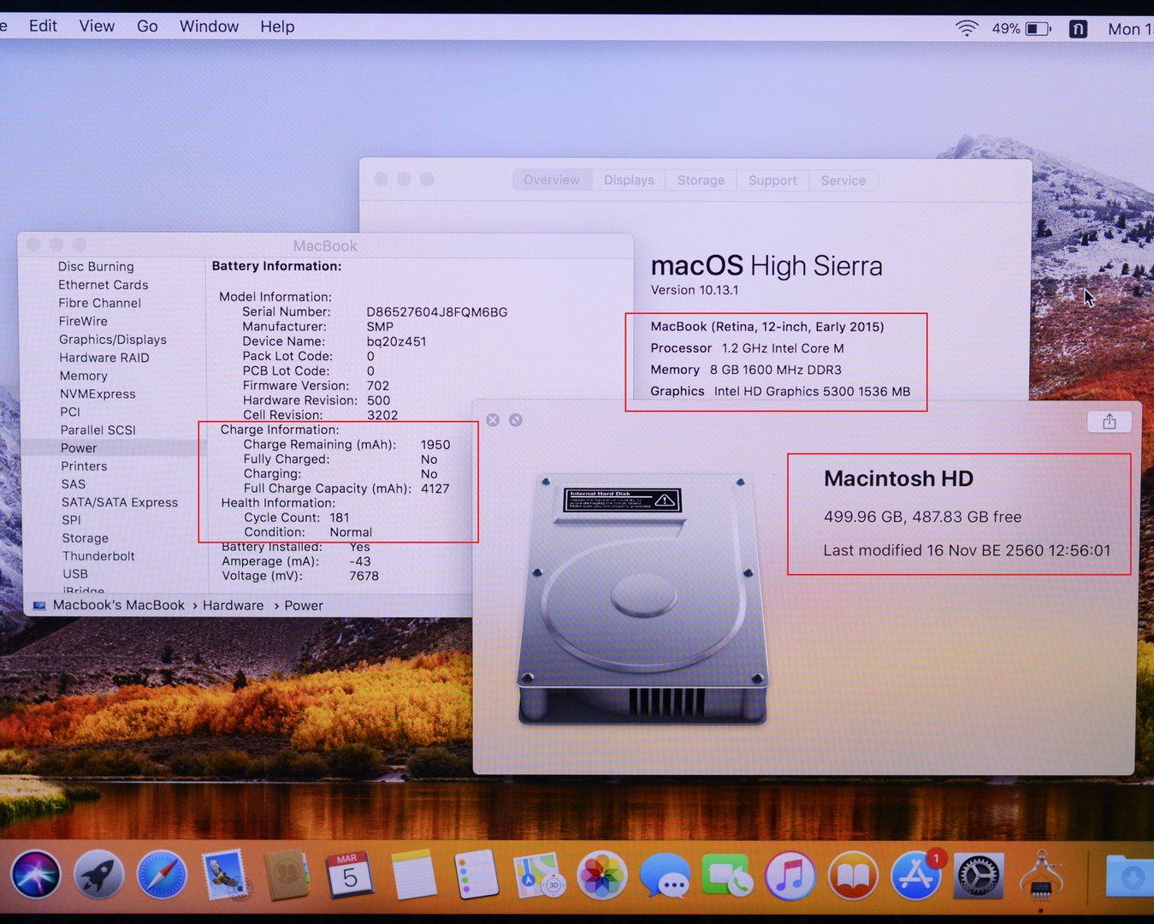Click the battery status icon
Viewport: 1154px width, 924px height.
tap(1039, 28)
